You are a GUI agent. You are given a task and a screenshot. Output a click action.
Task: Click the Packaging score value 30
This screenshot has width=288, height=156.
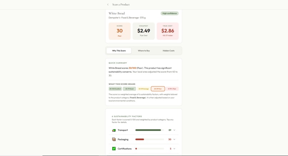[x=170, y=139]
